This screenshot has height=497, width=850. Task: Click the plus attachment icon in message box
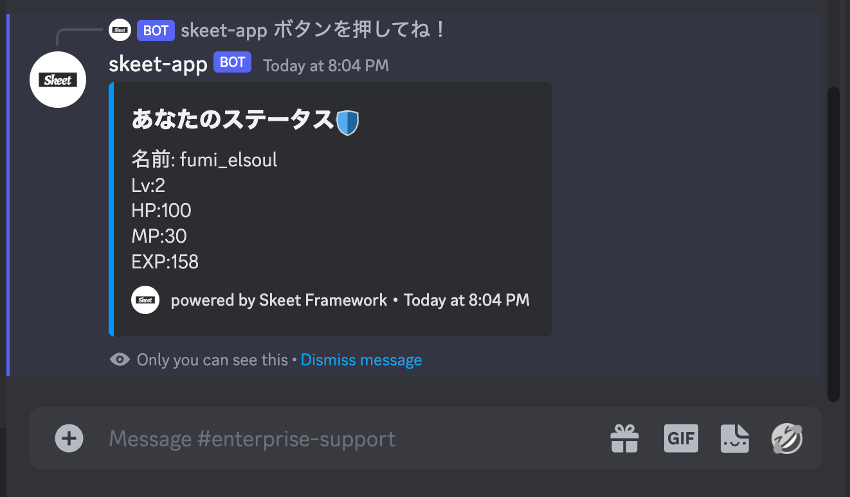69,439
